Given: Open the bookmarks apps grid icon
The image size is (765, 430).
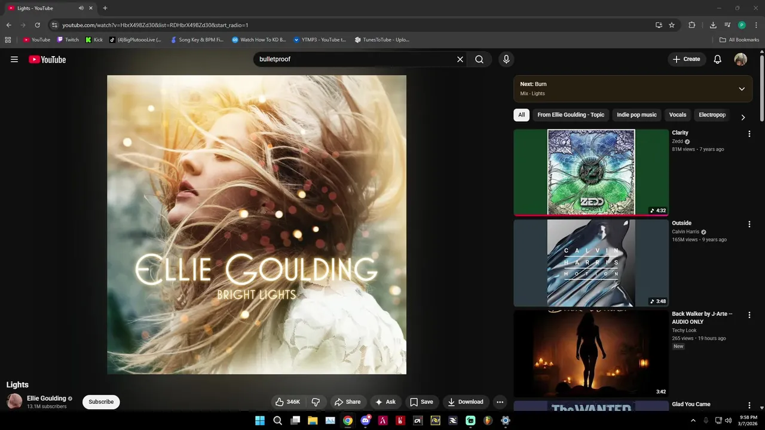Looking at the screenshot, I should click(x=8, y=40).
